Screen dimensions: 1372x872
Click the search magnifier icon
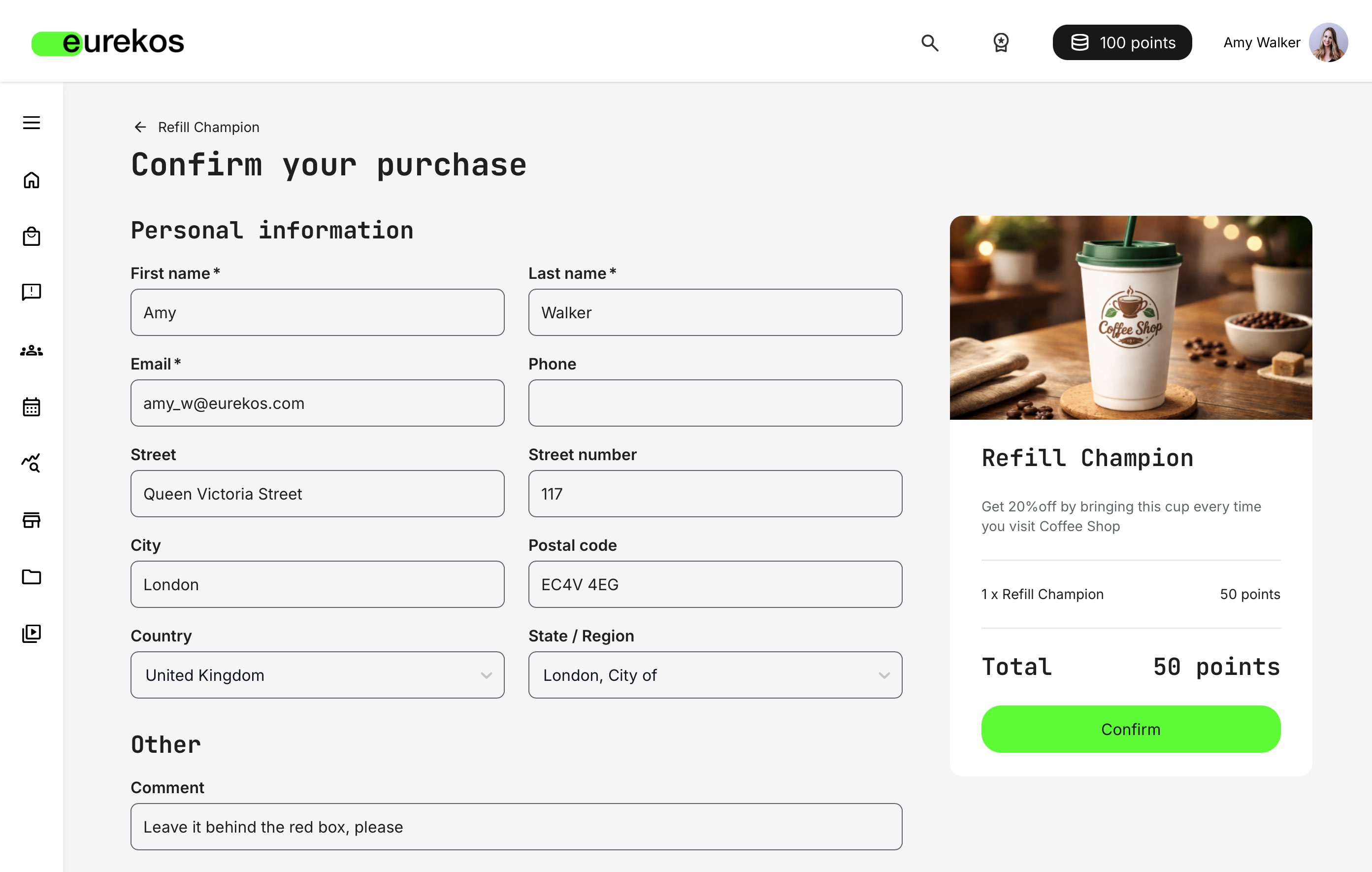coord(930,43)
